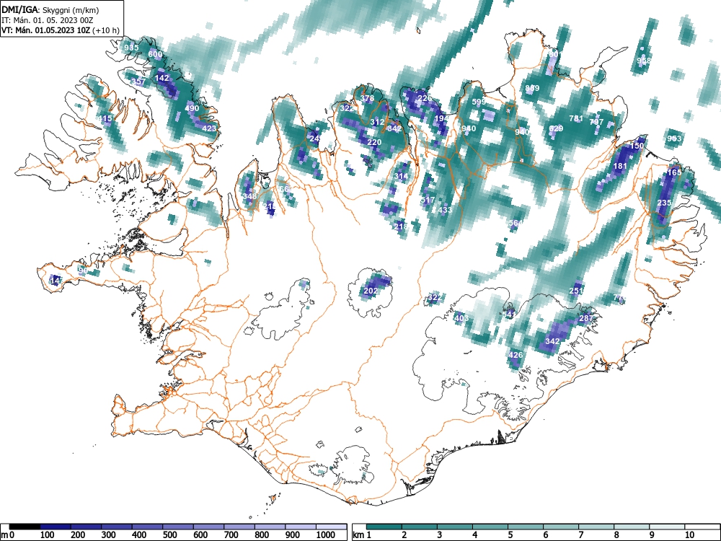Click the 165 visibility label

tap(674, 172)
